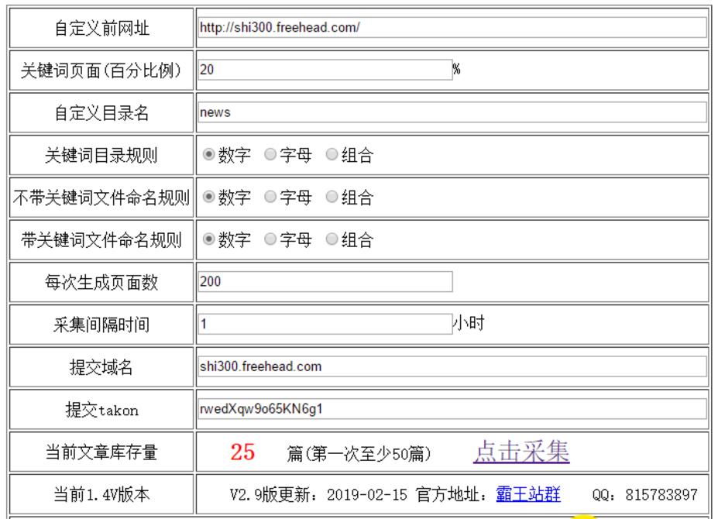Select 数字 for 关键词目录规则
The image size is (718, 519).
(x=208, y=154)
